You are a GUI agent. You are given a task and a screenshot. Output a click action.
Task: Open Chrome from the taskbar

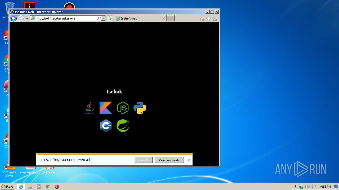click(48, 187)
